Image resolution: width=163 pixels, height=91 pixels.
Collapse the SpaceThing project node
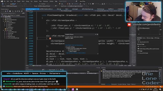point(2,17)
